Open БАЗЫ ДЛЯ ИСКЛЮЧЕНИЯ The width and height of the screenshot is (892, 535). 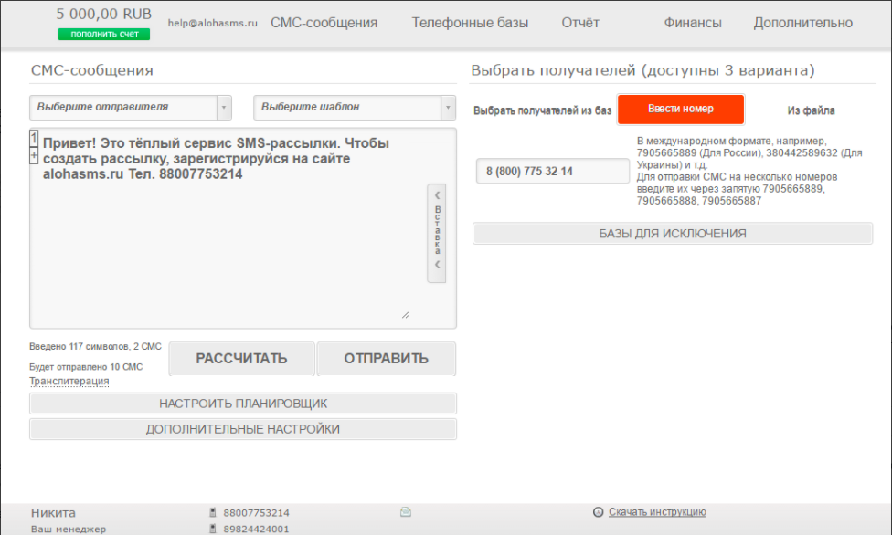[x=673, y=233]
